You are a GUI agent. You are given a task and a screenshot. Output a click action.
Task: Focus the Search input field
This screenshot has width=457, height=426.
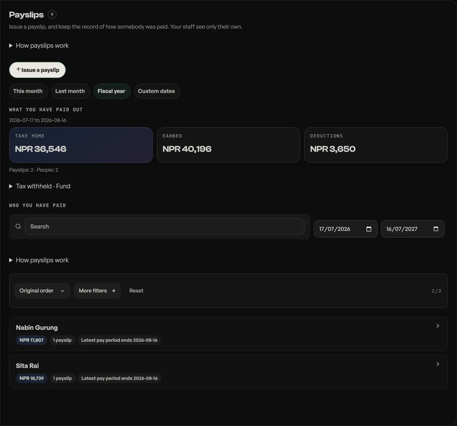coord(165,227)
